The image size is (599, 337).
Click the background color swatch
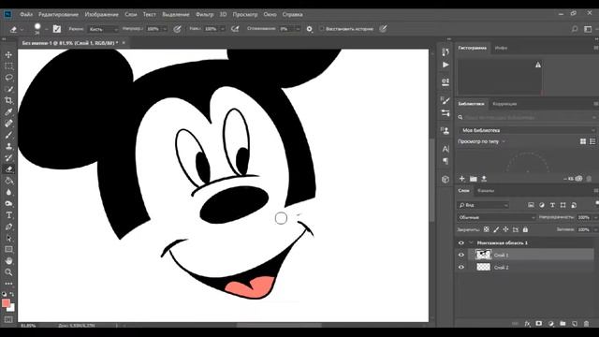pyautogui.click(x=11, y=308)
